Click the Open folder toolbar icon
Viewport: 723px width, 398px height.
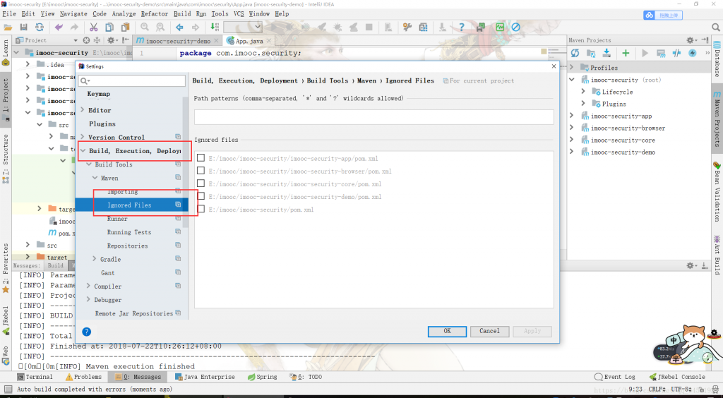coord(7,28)
